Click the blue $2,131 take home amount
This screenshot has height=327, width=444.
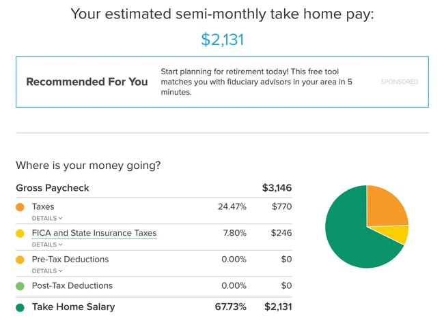click(x=222, y=40)
